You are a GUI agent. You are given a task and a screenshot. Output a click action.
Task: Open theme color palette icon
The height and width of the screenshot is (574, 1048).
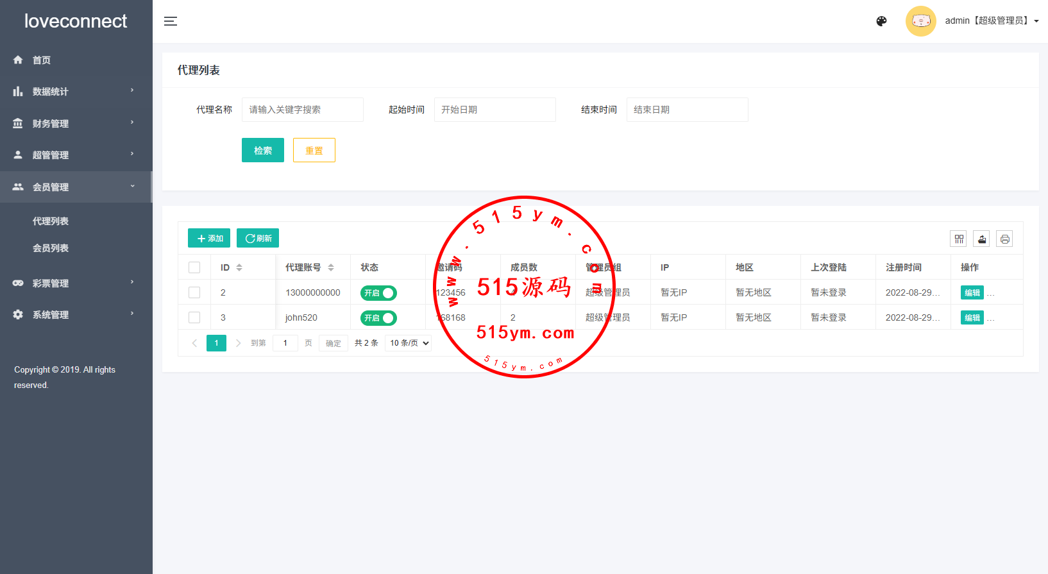pyautogui.click(x=881, y=21)
